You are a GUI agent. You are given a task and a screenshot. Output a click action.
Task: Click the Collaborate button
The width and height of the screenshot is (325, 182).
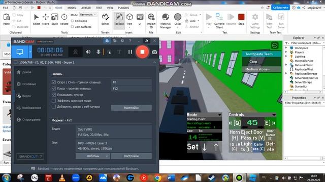280,8
